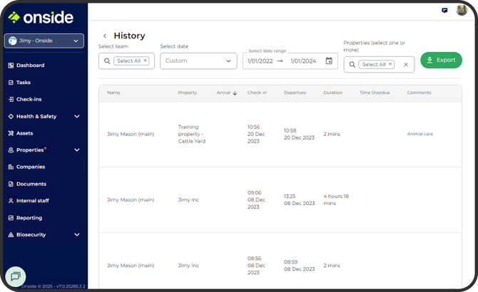Open the announcements icon in top bar

(444, 11)
